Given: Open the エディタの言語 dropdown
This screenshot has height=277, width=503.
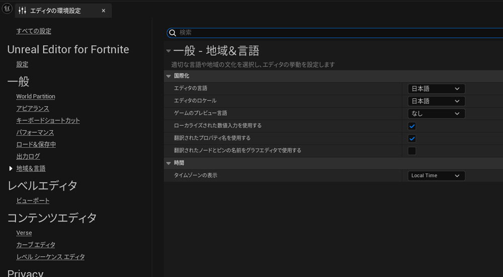Looking at the screenshot, I should click(x=436, y=89).
